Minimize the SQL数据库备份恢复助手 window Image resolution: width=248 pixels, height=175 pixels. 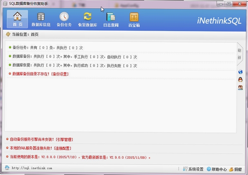pyautogui.click(x=221, y=4)
